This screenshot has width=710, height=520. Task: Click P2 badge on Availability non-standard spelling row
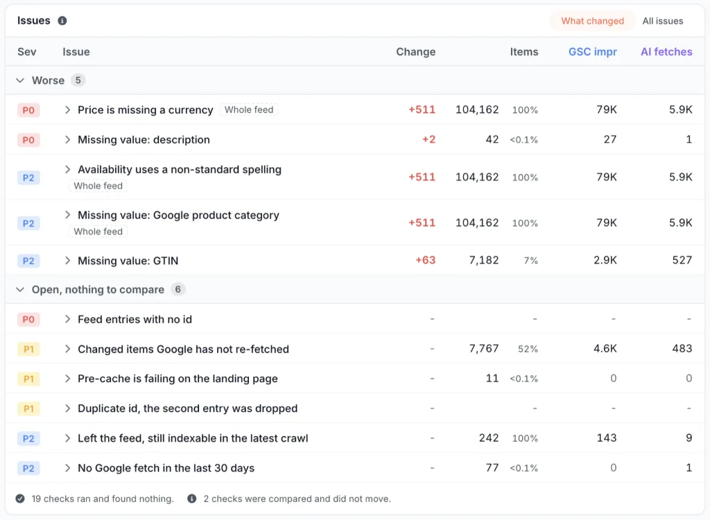(x=28, y=177)
